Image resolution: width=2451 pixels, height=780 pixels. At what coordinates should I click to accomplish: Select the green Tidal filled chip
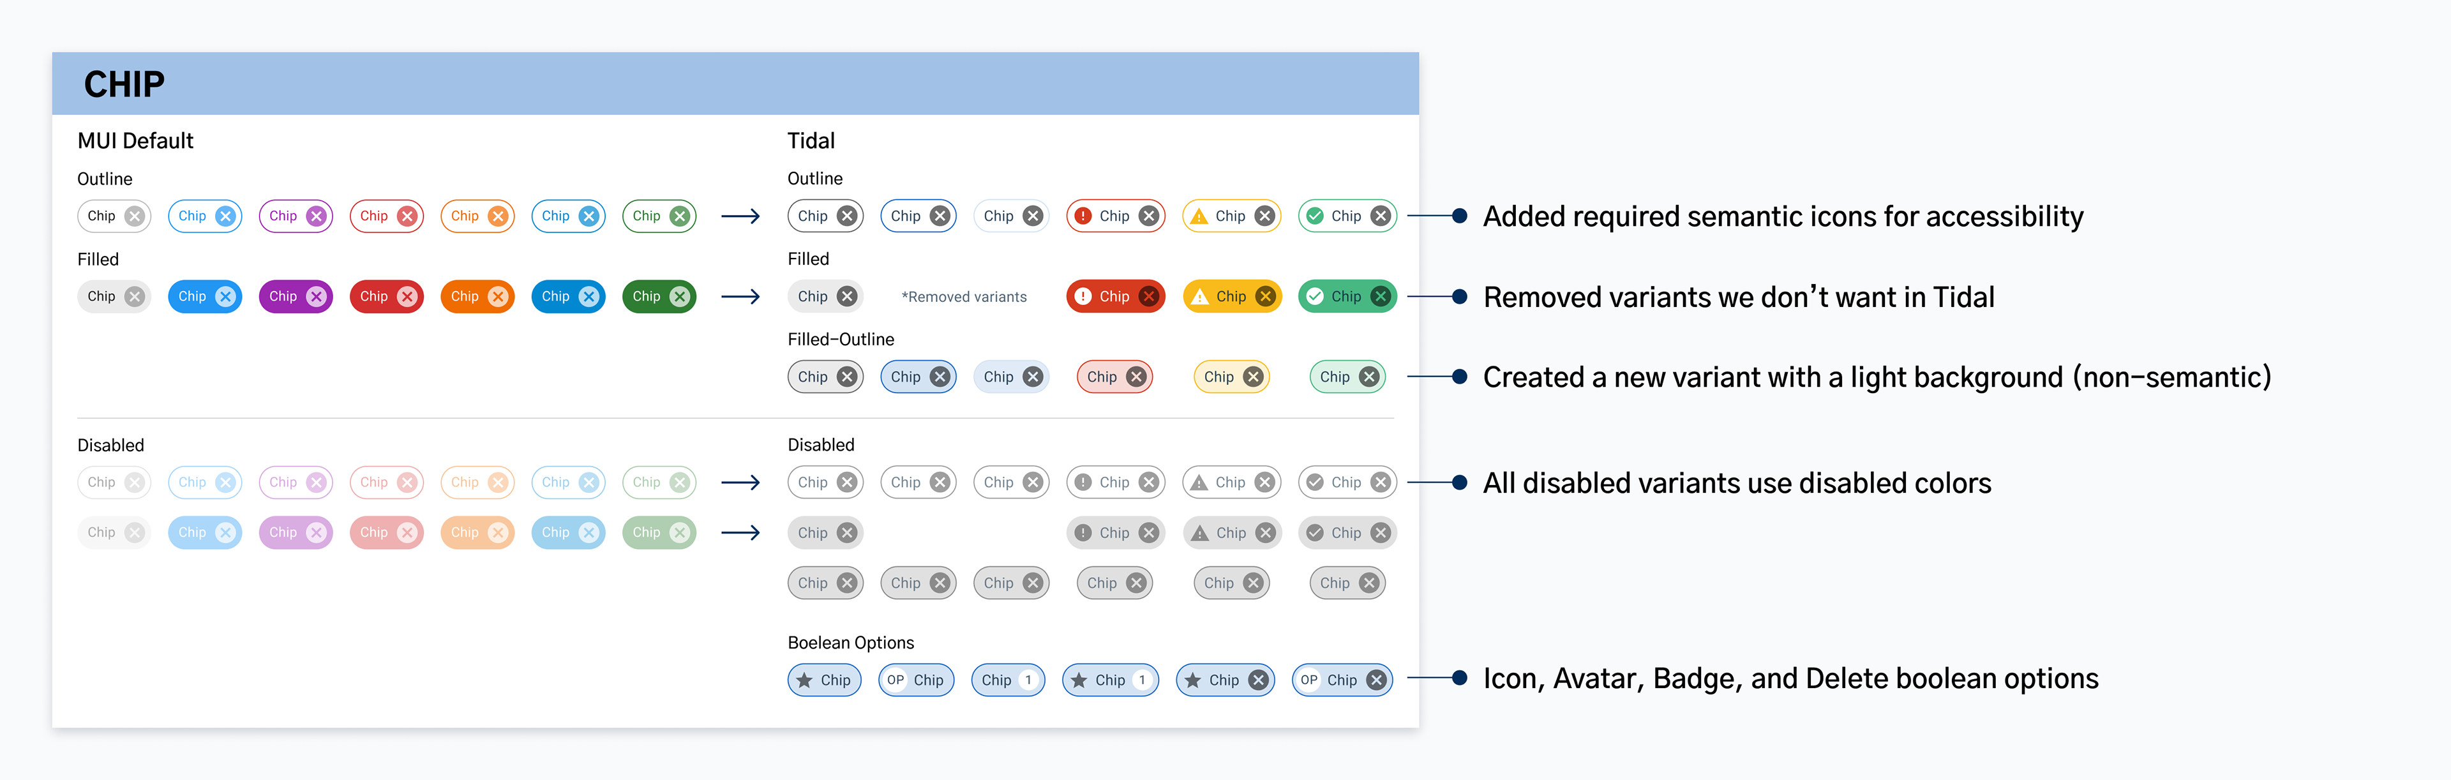click(1347, 297)
